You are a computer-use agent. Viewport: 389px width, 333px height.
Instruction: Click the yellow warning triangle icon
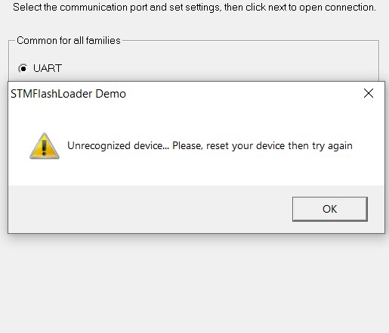[45, 146]
